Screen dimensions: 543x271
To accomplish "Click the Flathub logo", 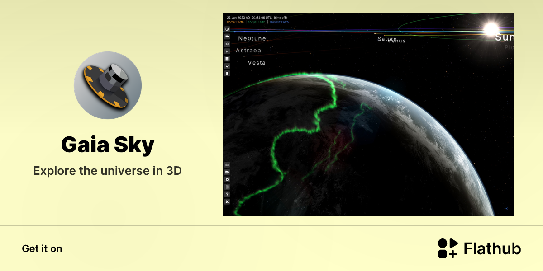I will tap(480, 248).
